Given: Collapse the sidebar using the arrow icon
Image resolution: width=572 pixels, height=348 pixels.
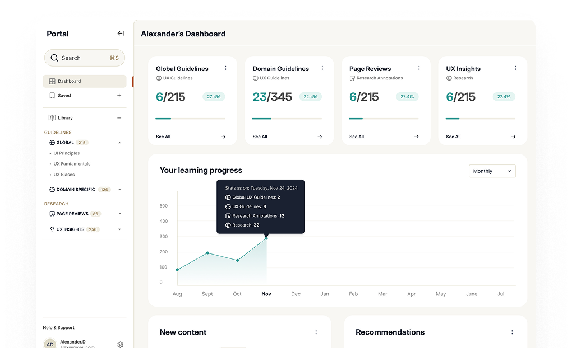Looking at the screenshot, I should (x=121, y=34).
